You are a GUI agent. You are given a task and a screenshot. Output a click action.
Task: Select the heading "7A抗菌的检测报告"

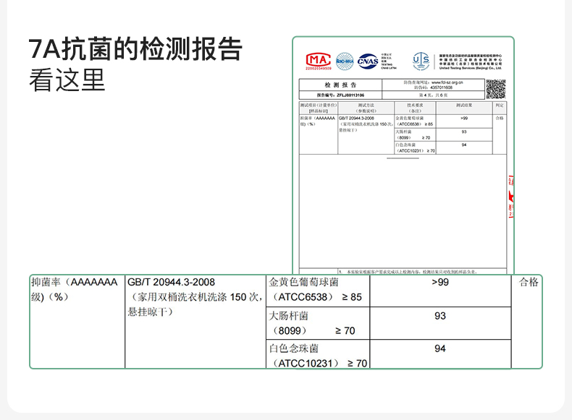point(135,49)
